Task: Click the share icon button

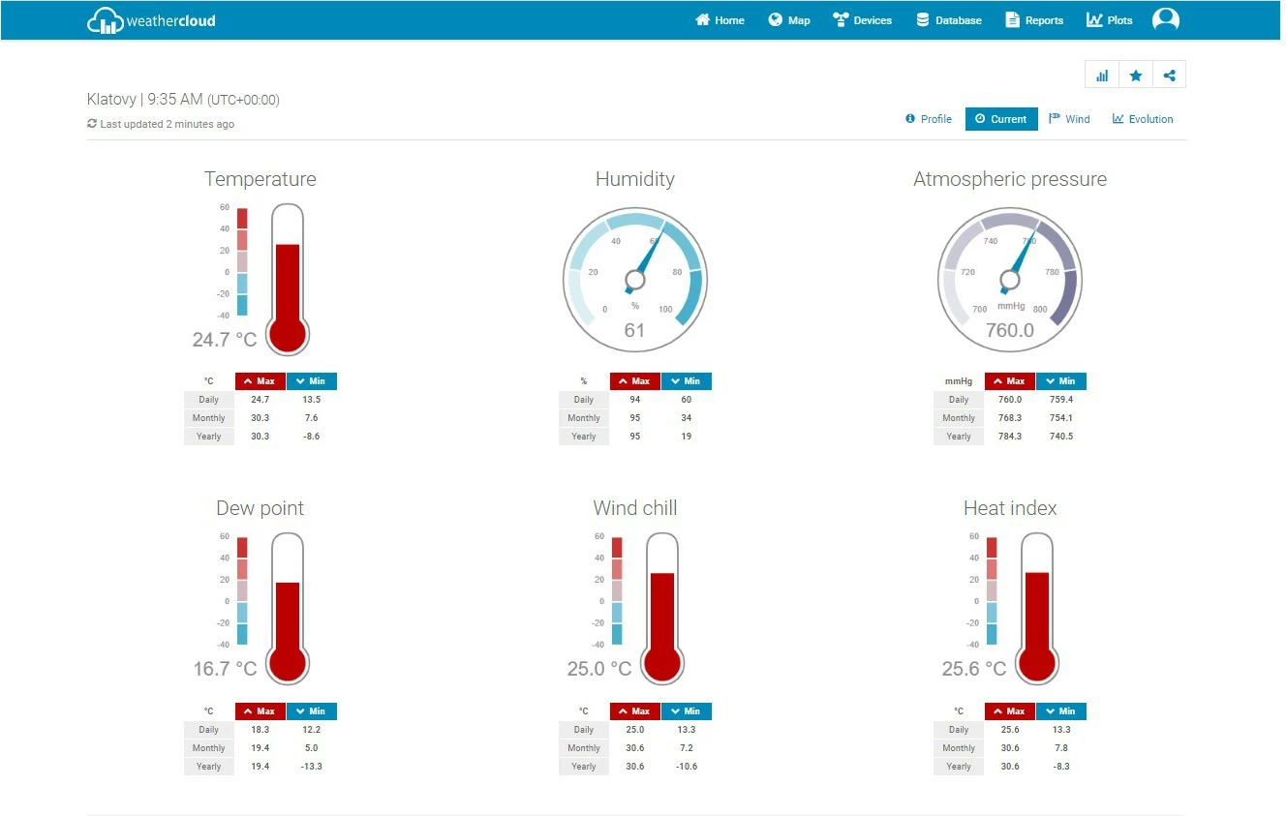Action: click(1169, 76)
